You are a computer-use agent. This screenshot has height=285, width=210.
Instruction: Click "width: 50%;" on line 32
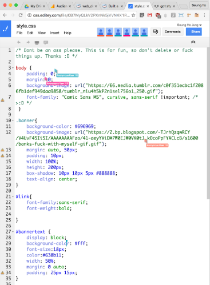pyautogui.click(x=41, y=261)
